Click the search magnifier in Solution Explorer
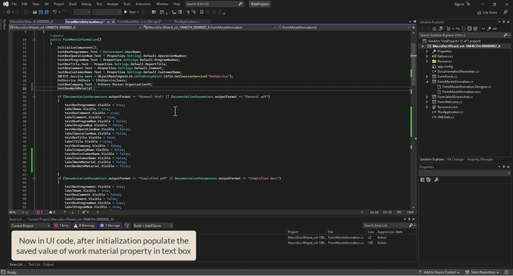 point(506,35)
